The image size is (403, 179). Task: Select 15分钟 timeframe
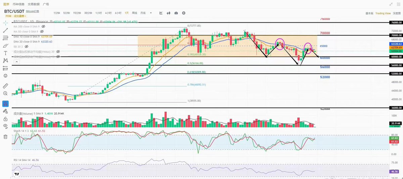click(x=77, y=13)
